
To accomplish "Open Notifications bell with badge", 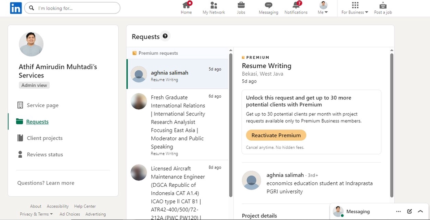I will point(296,8).
